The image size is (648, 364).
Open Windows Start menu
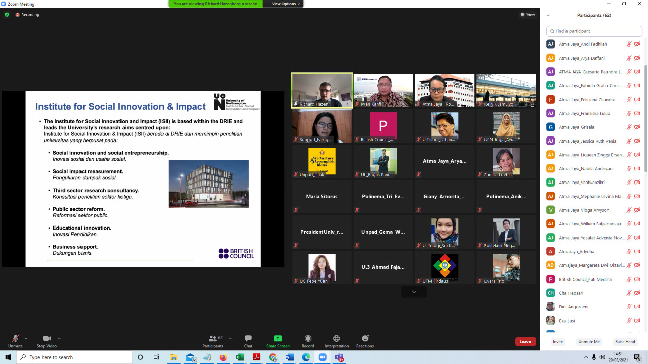[8, 357]
